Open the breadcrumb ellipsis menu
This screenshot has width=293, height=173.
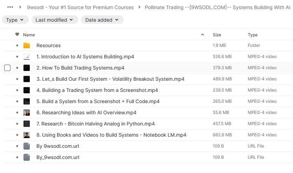10,7
